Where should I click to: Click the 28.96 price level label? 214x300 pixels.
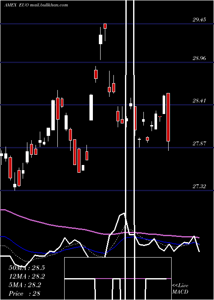coord(199,58)
